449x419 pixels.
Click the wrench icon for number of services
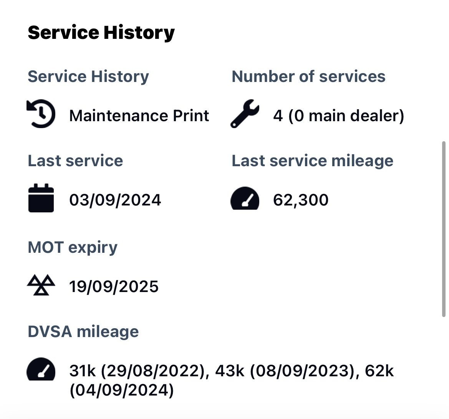pyautogui.click(x=245, y=114)
